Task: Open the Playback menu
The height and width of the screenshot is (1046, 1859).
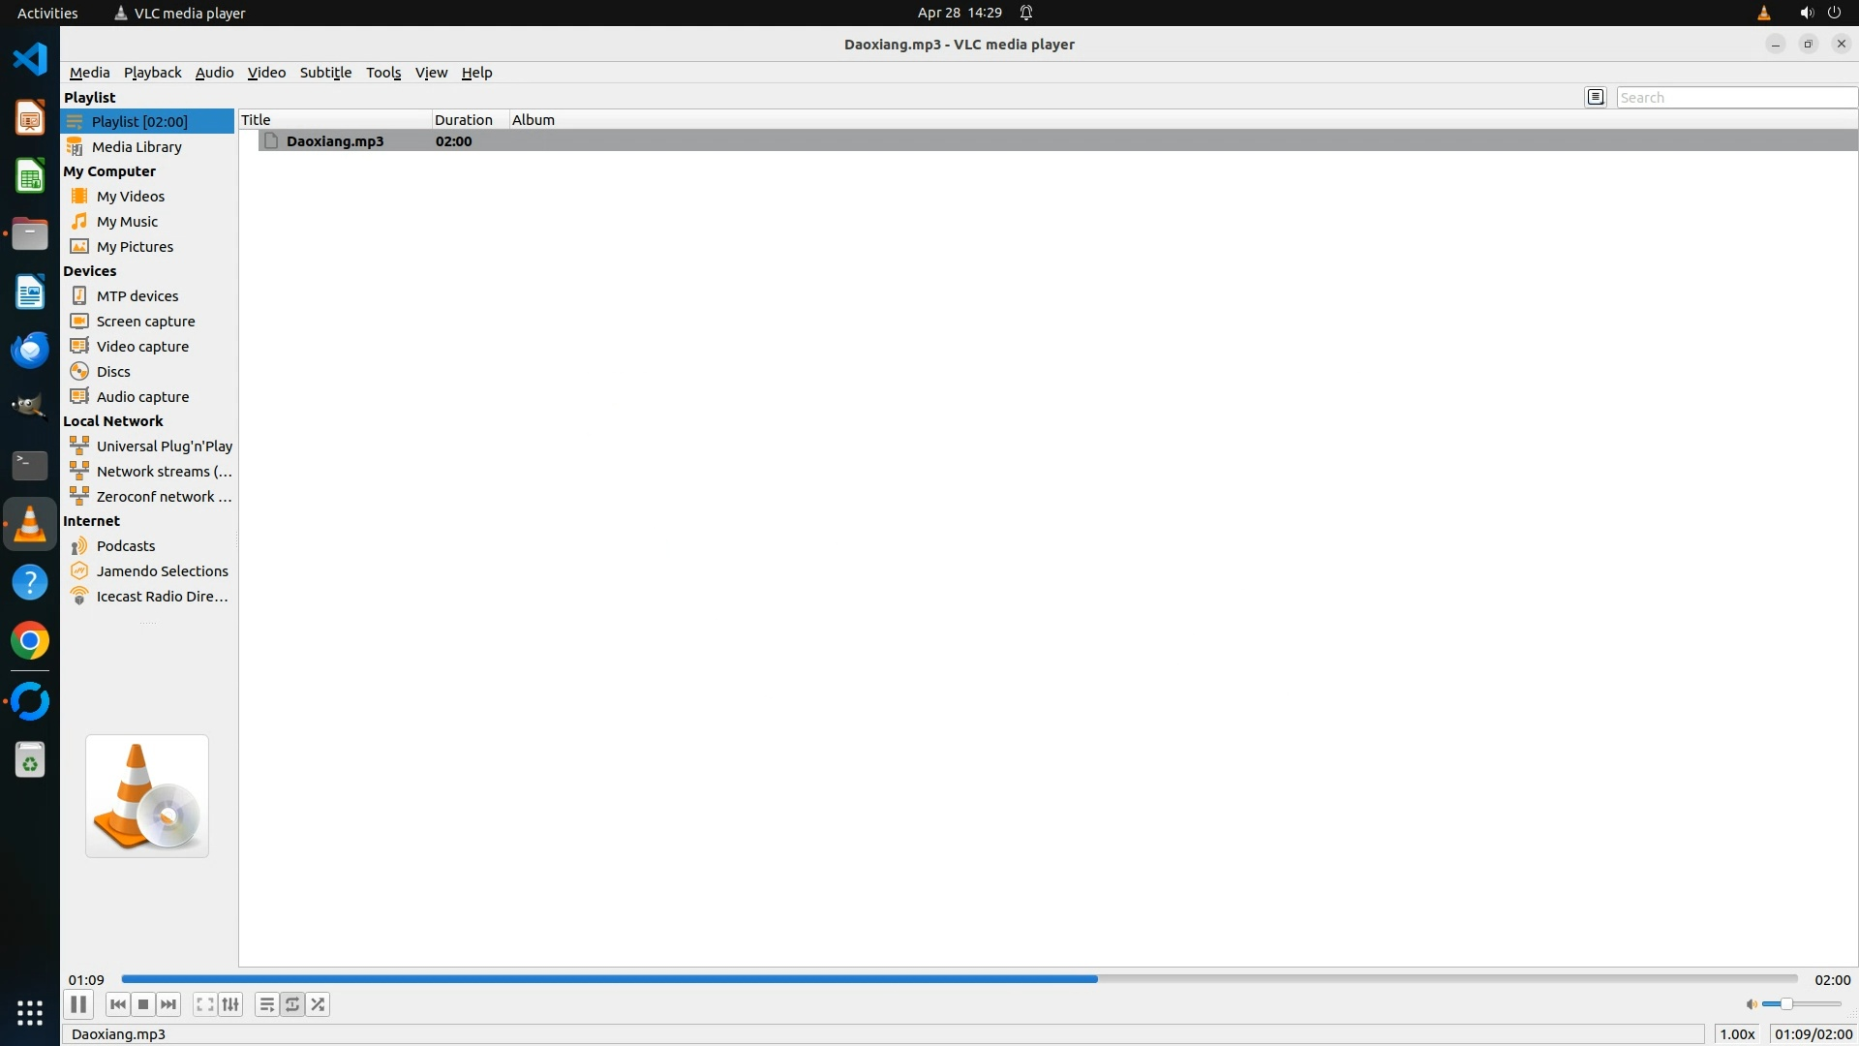Action: coord(152,73)
